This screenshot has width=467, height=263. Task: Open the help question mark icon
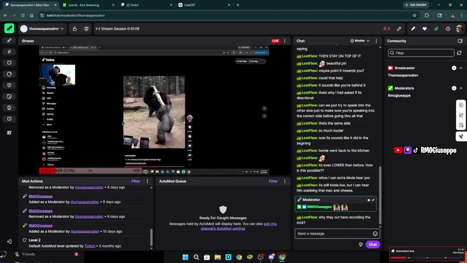tap(448, 28)
